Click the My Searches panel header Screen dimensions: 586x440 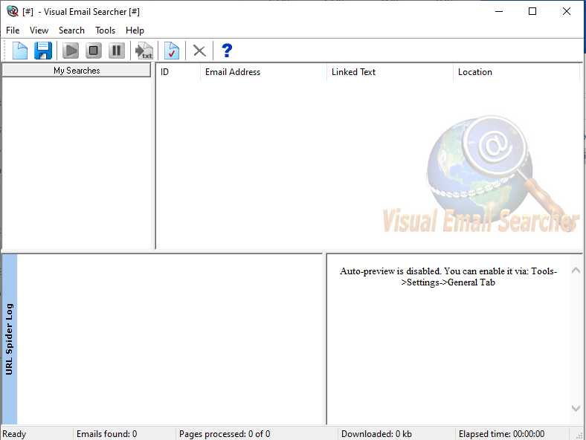coord(77,71)
